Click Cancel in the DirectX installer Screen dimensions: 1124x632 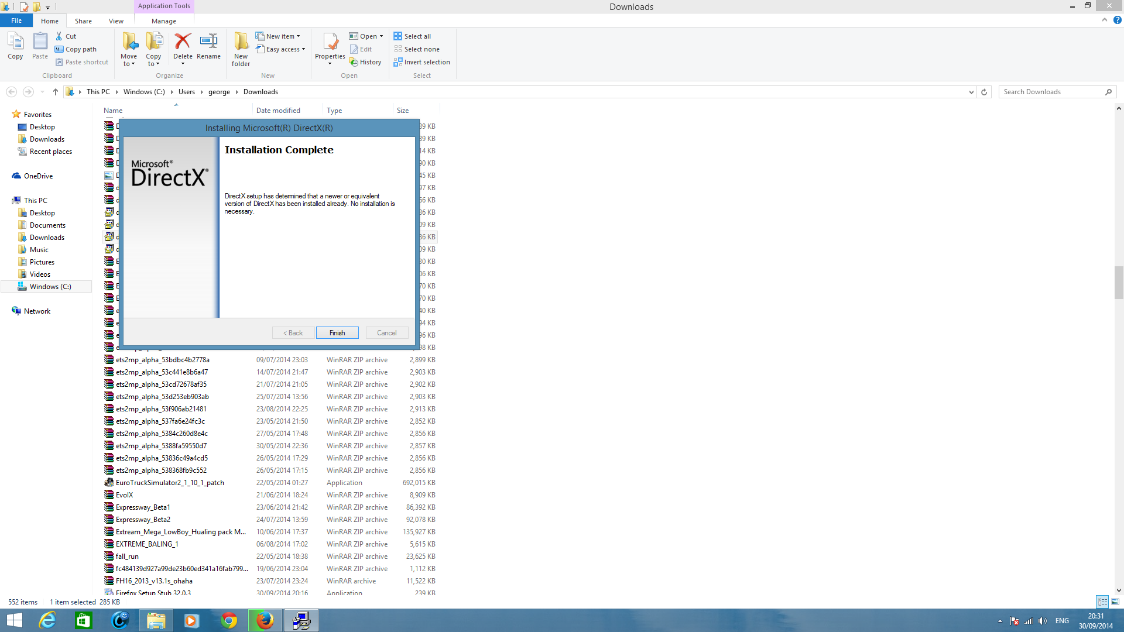pyautogui.click(x=387, y=333)
